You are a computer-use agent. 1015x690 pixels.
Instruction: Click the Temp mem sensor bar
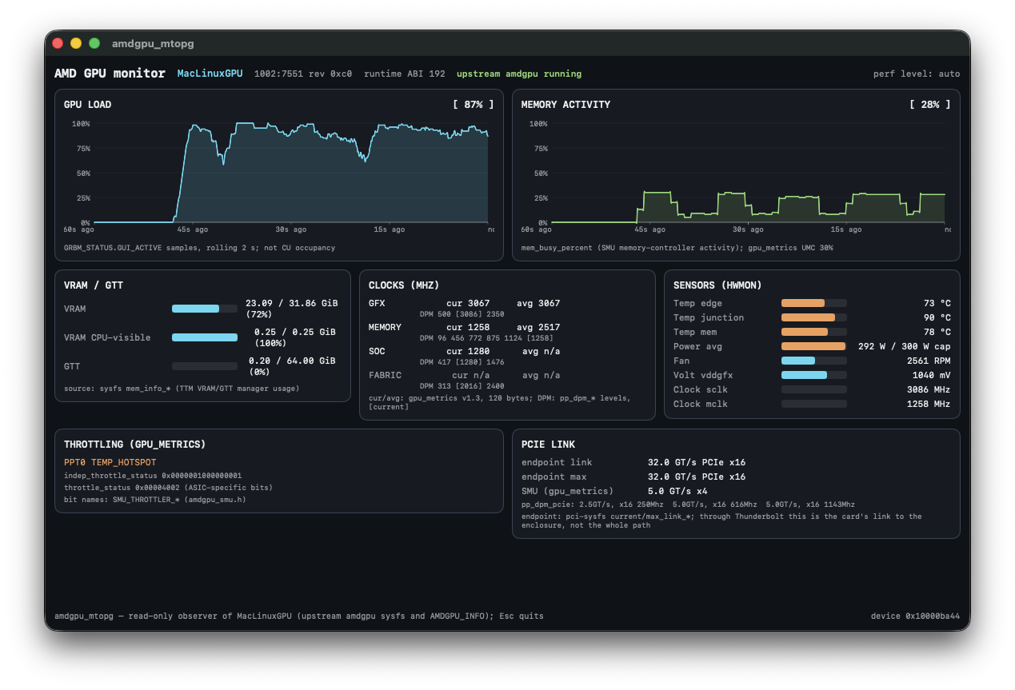(x=814, y=332)
